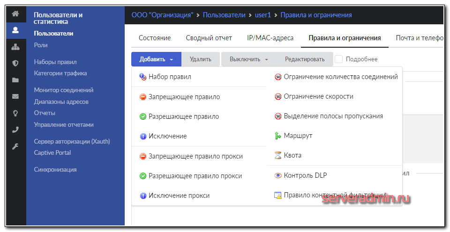Follow the user1 breadcrumb link
450x232 pixels.
(263, 15)
